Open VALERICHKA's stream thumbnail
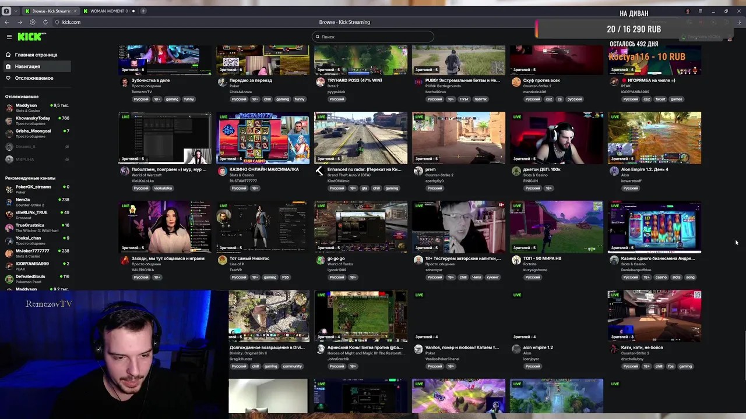Viewport: 746px width, 419px height. [x=165, y=227]
